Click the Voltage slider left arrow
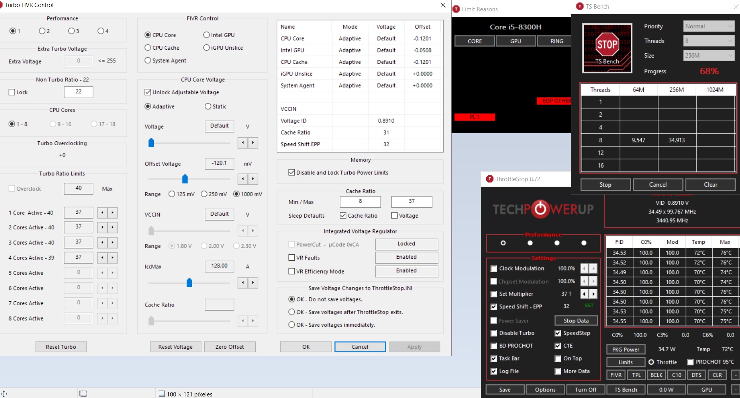The width and height of the screenshot is (740, 398). tap(243, 143)
